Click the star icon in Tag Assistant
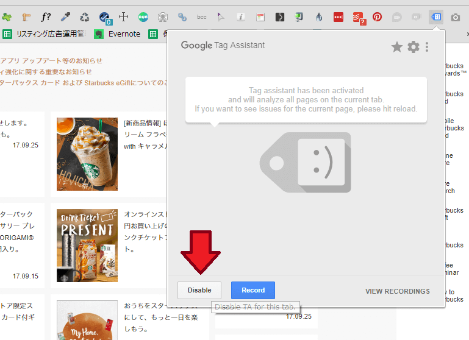The image size is (469, 340). [397, 47]
